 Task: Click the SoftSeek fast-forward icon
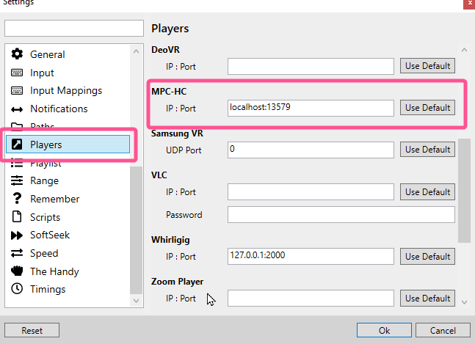pyautogui.click(x=17, y=235)
